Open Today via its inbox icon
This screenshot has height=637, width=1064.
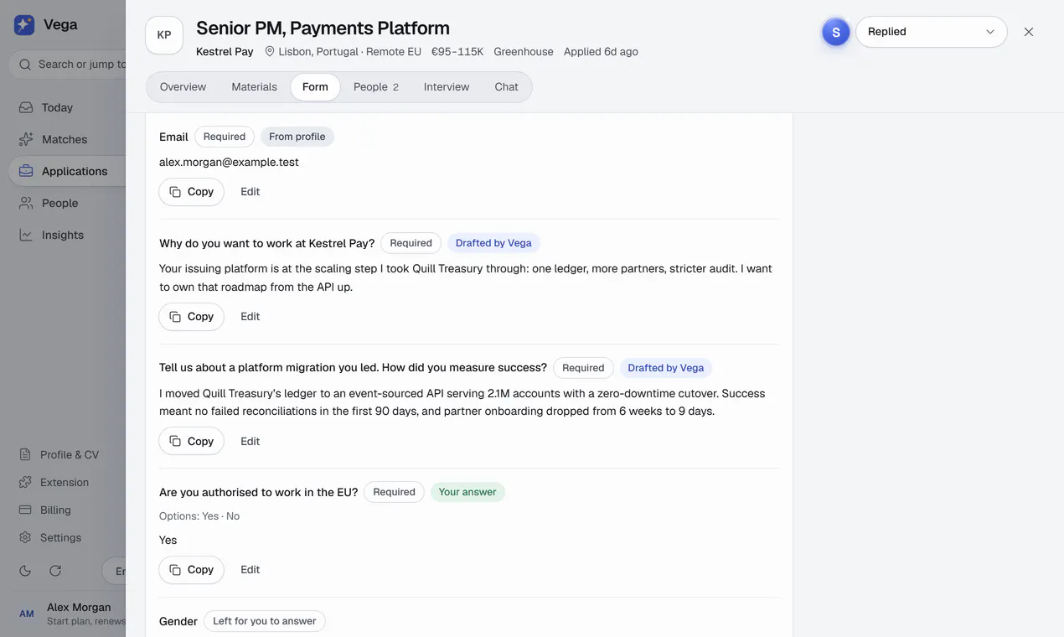coord(26,107)
